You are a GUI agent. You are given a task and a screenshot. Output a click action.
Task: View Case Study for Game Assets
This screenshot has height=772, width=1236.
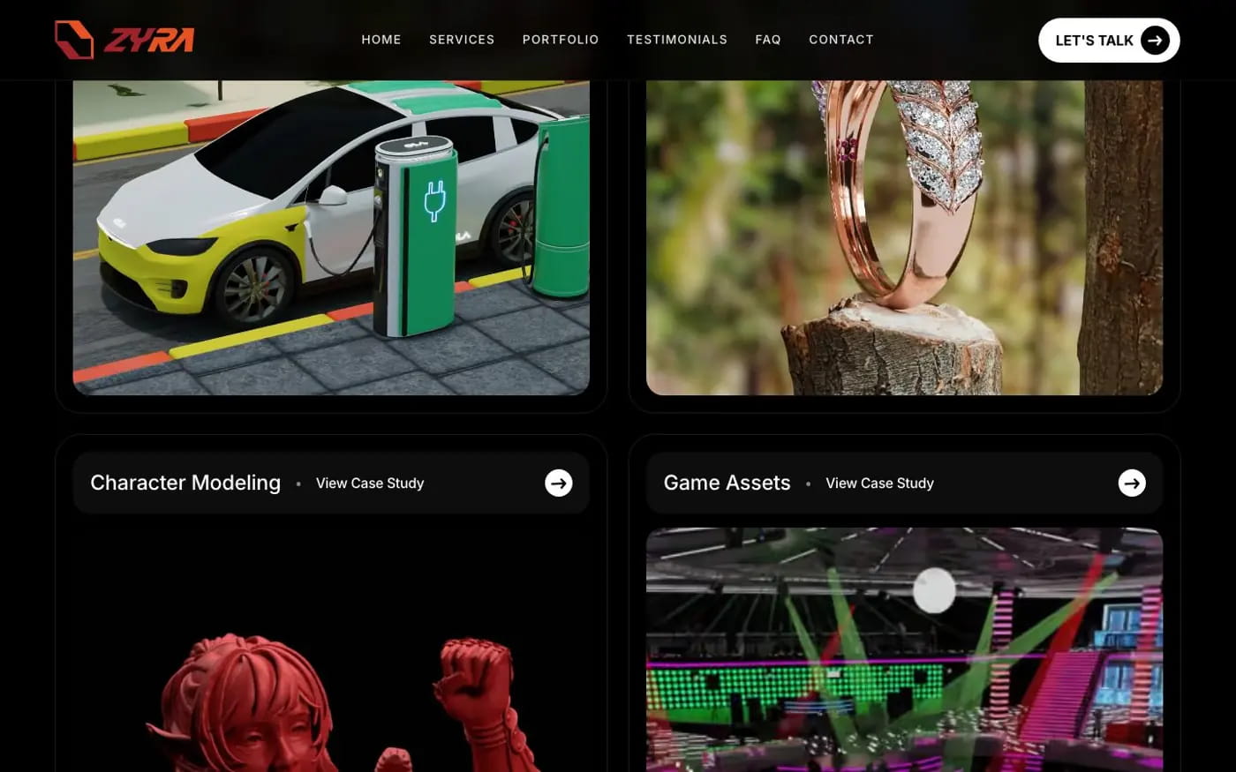(879, 483)
